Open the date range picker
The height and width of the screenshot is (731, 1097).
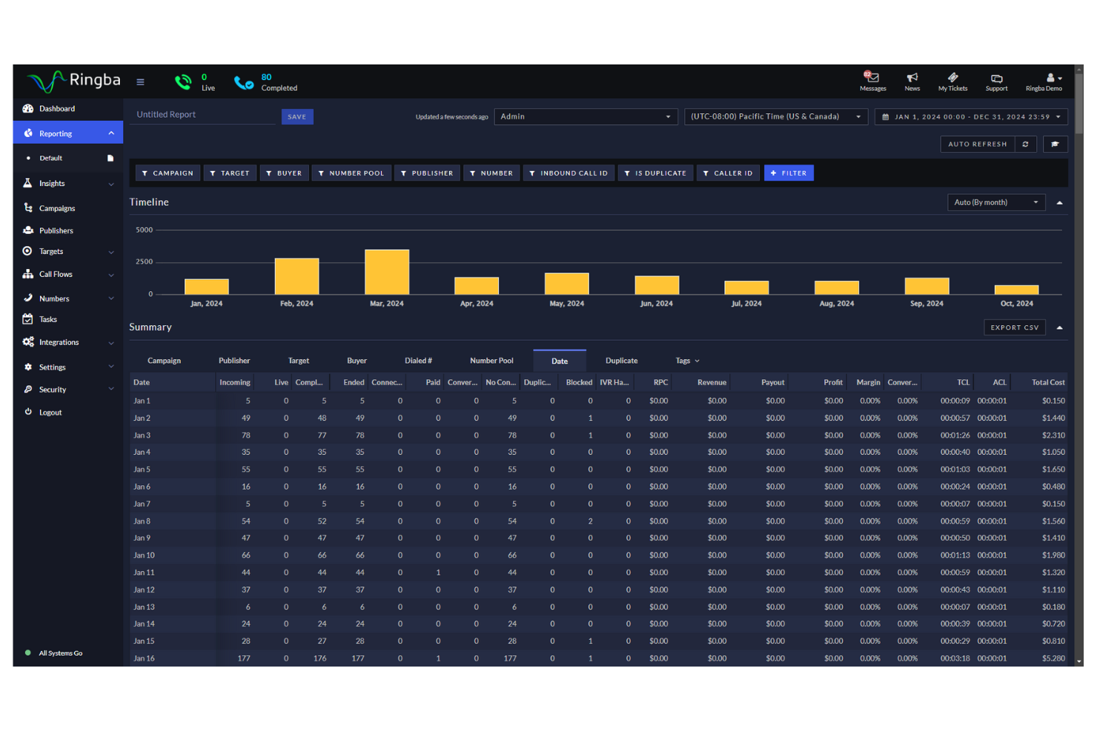point(971,117)
